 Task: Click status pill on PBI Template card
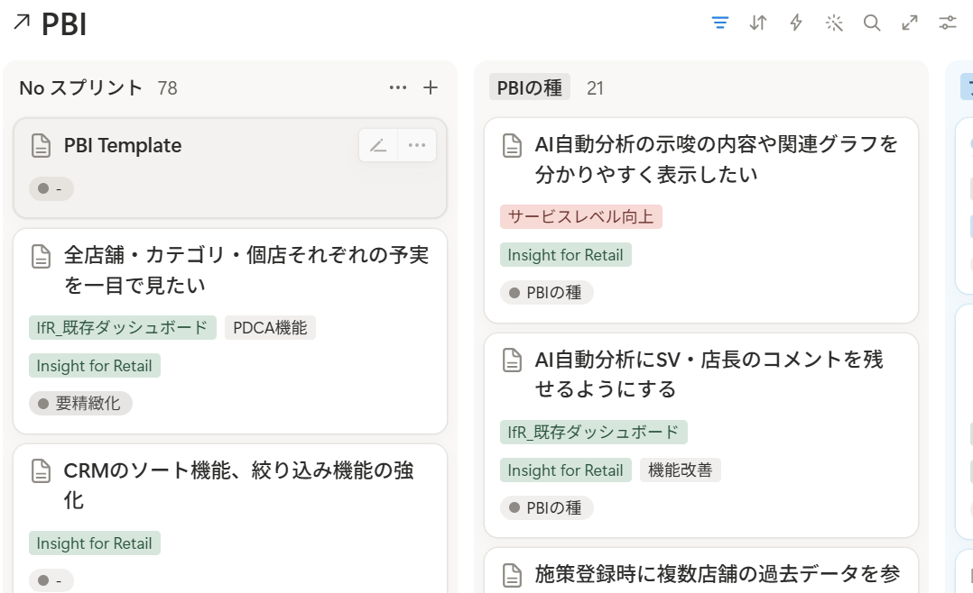[51, 188]
